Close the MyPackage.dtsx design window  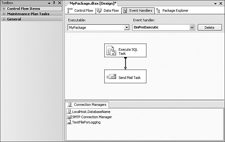[221, 3]
